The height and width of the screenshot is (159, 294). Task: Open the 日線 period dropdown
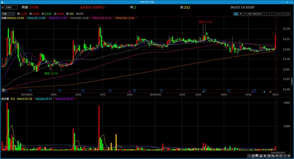[x=8, y=13]
